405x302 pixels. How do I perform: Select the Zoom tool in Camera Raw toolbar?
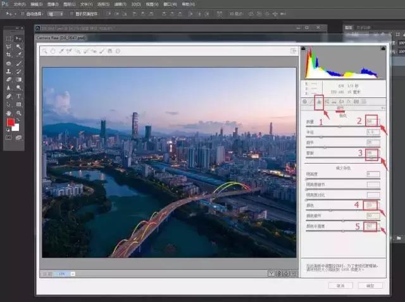44,51
